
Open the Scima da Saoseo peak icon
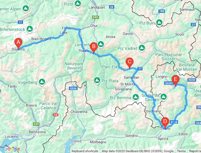click(163, 97)
